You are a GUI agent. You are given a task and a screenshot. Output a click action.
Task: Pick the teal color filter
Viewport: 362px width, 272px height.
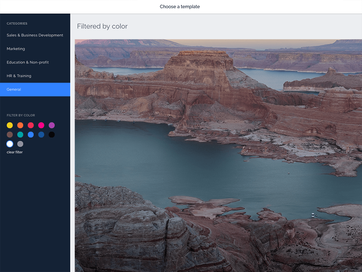click(x=20, y=134)
